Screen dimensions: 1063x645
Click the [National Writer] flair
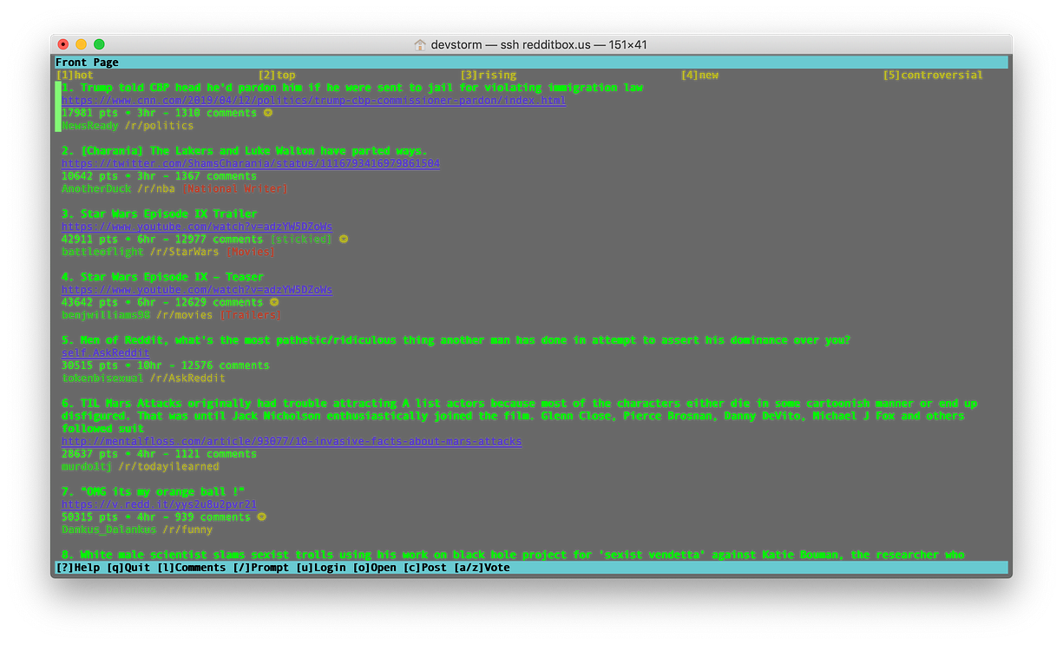coord(234,188)
